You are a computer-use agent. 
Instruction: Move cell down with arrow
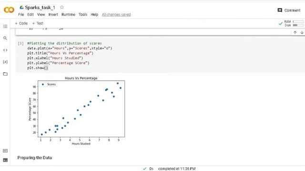(x=302, y=33)
